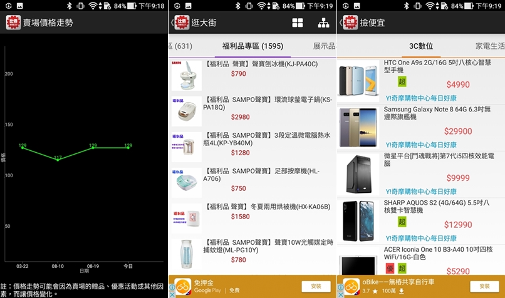Tap the $29900 Galaxy Note 8 price
505x298 pixels.
click(x=458, y=131)
